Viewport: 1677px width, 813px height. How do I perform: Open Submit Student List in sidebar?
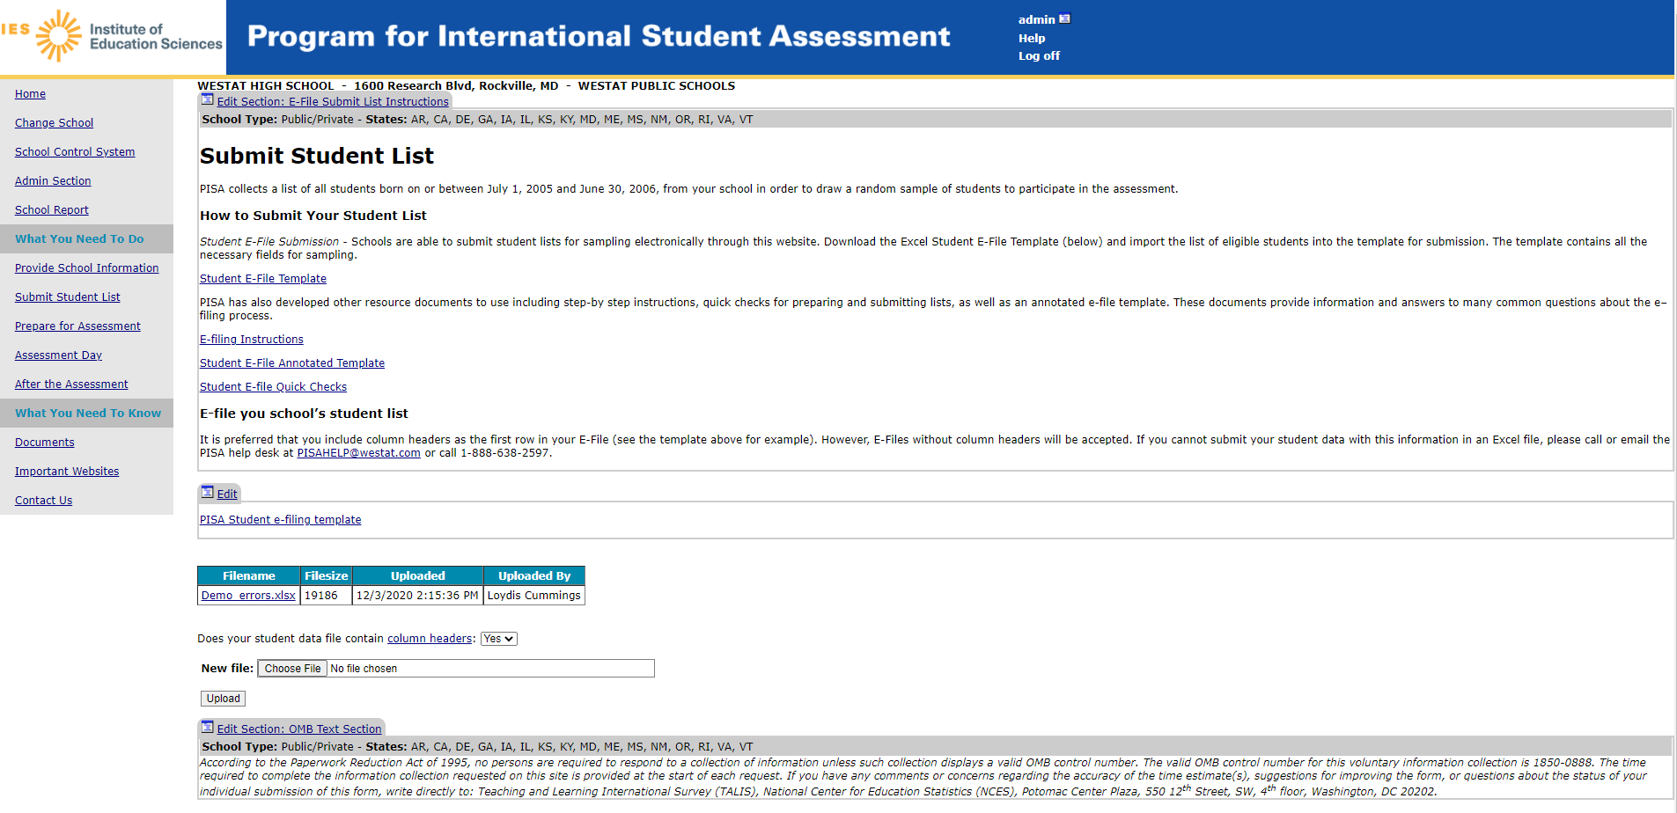[68, 297]
